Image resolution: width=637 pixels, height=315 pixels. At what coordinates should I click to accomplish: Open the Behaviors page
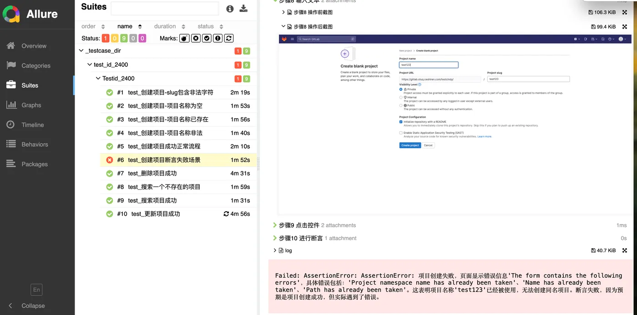click(x=35, y=144)
